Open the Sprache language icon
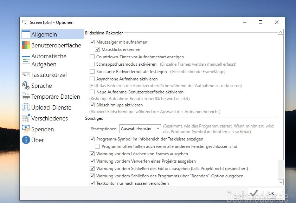The image size is (296, 203). 26,86
